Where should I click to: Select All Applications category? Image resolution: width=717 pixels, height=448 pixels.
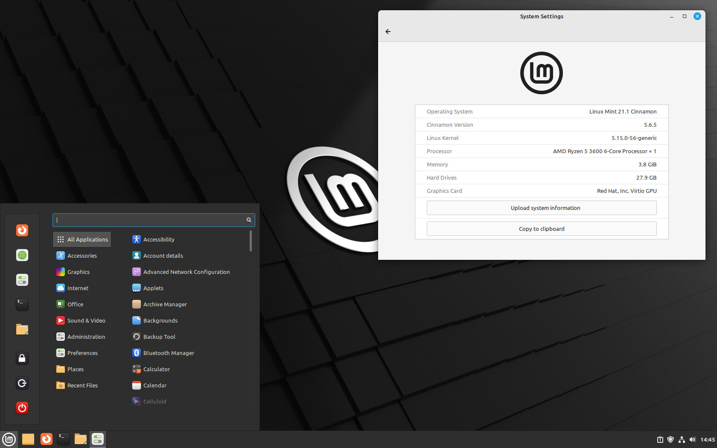[x=82, y=239]
